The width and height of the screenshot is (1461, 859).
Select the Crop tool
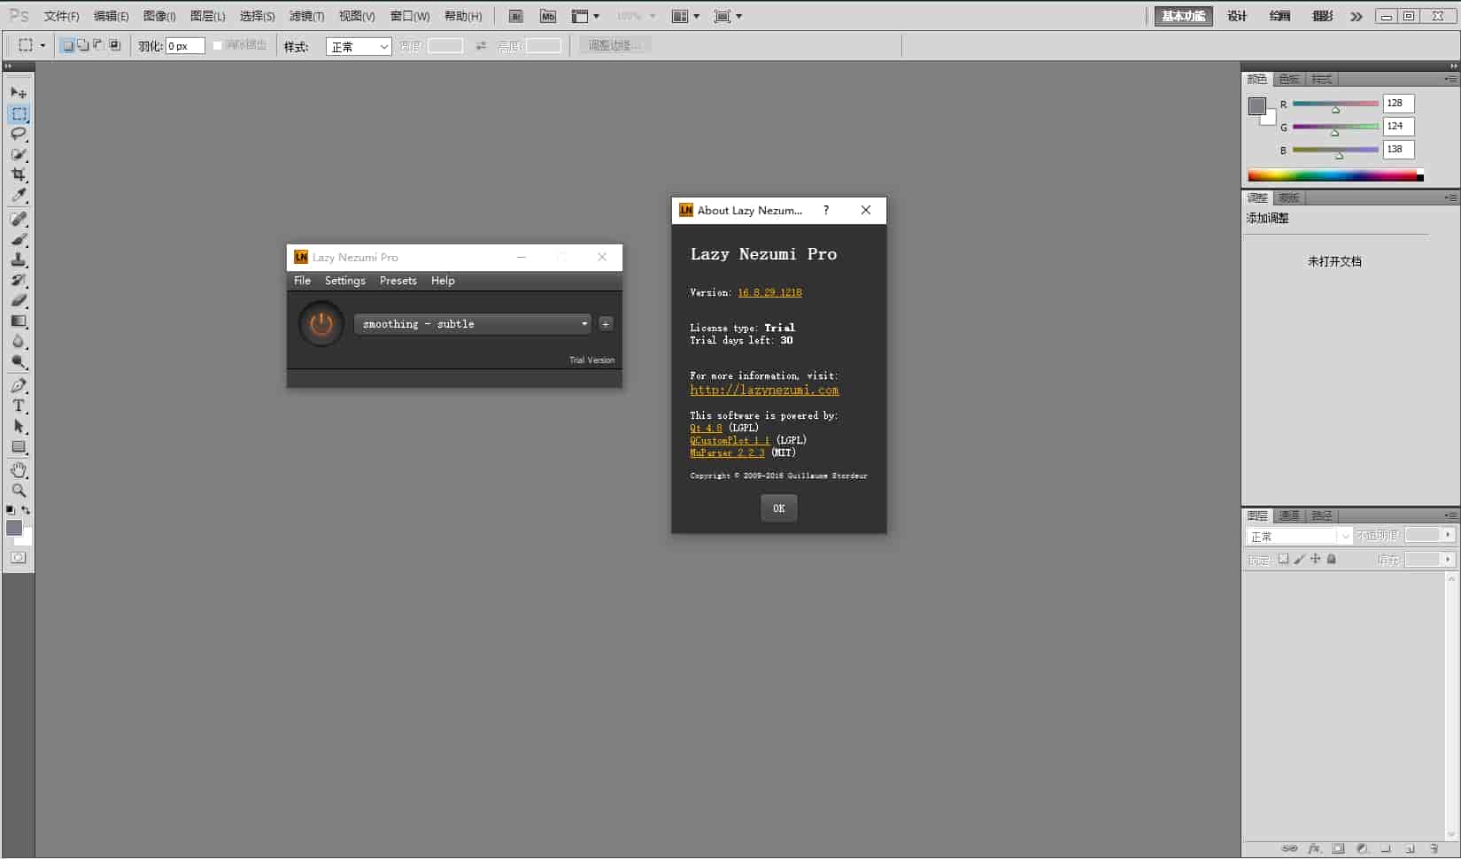point(19,174)
